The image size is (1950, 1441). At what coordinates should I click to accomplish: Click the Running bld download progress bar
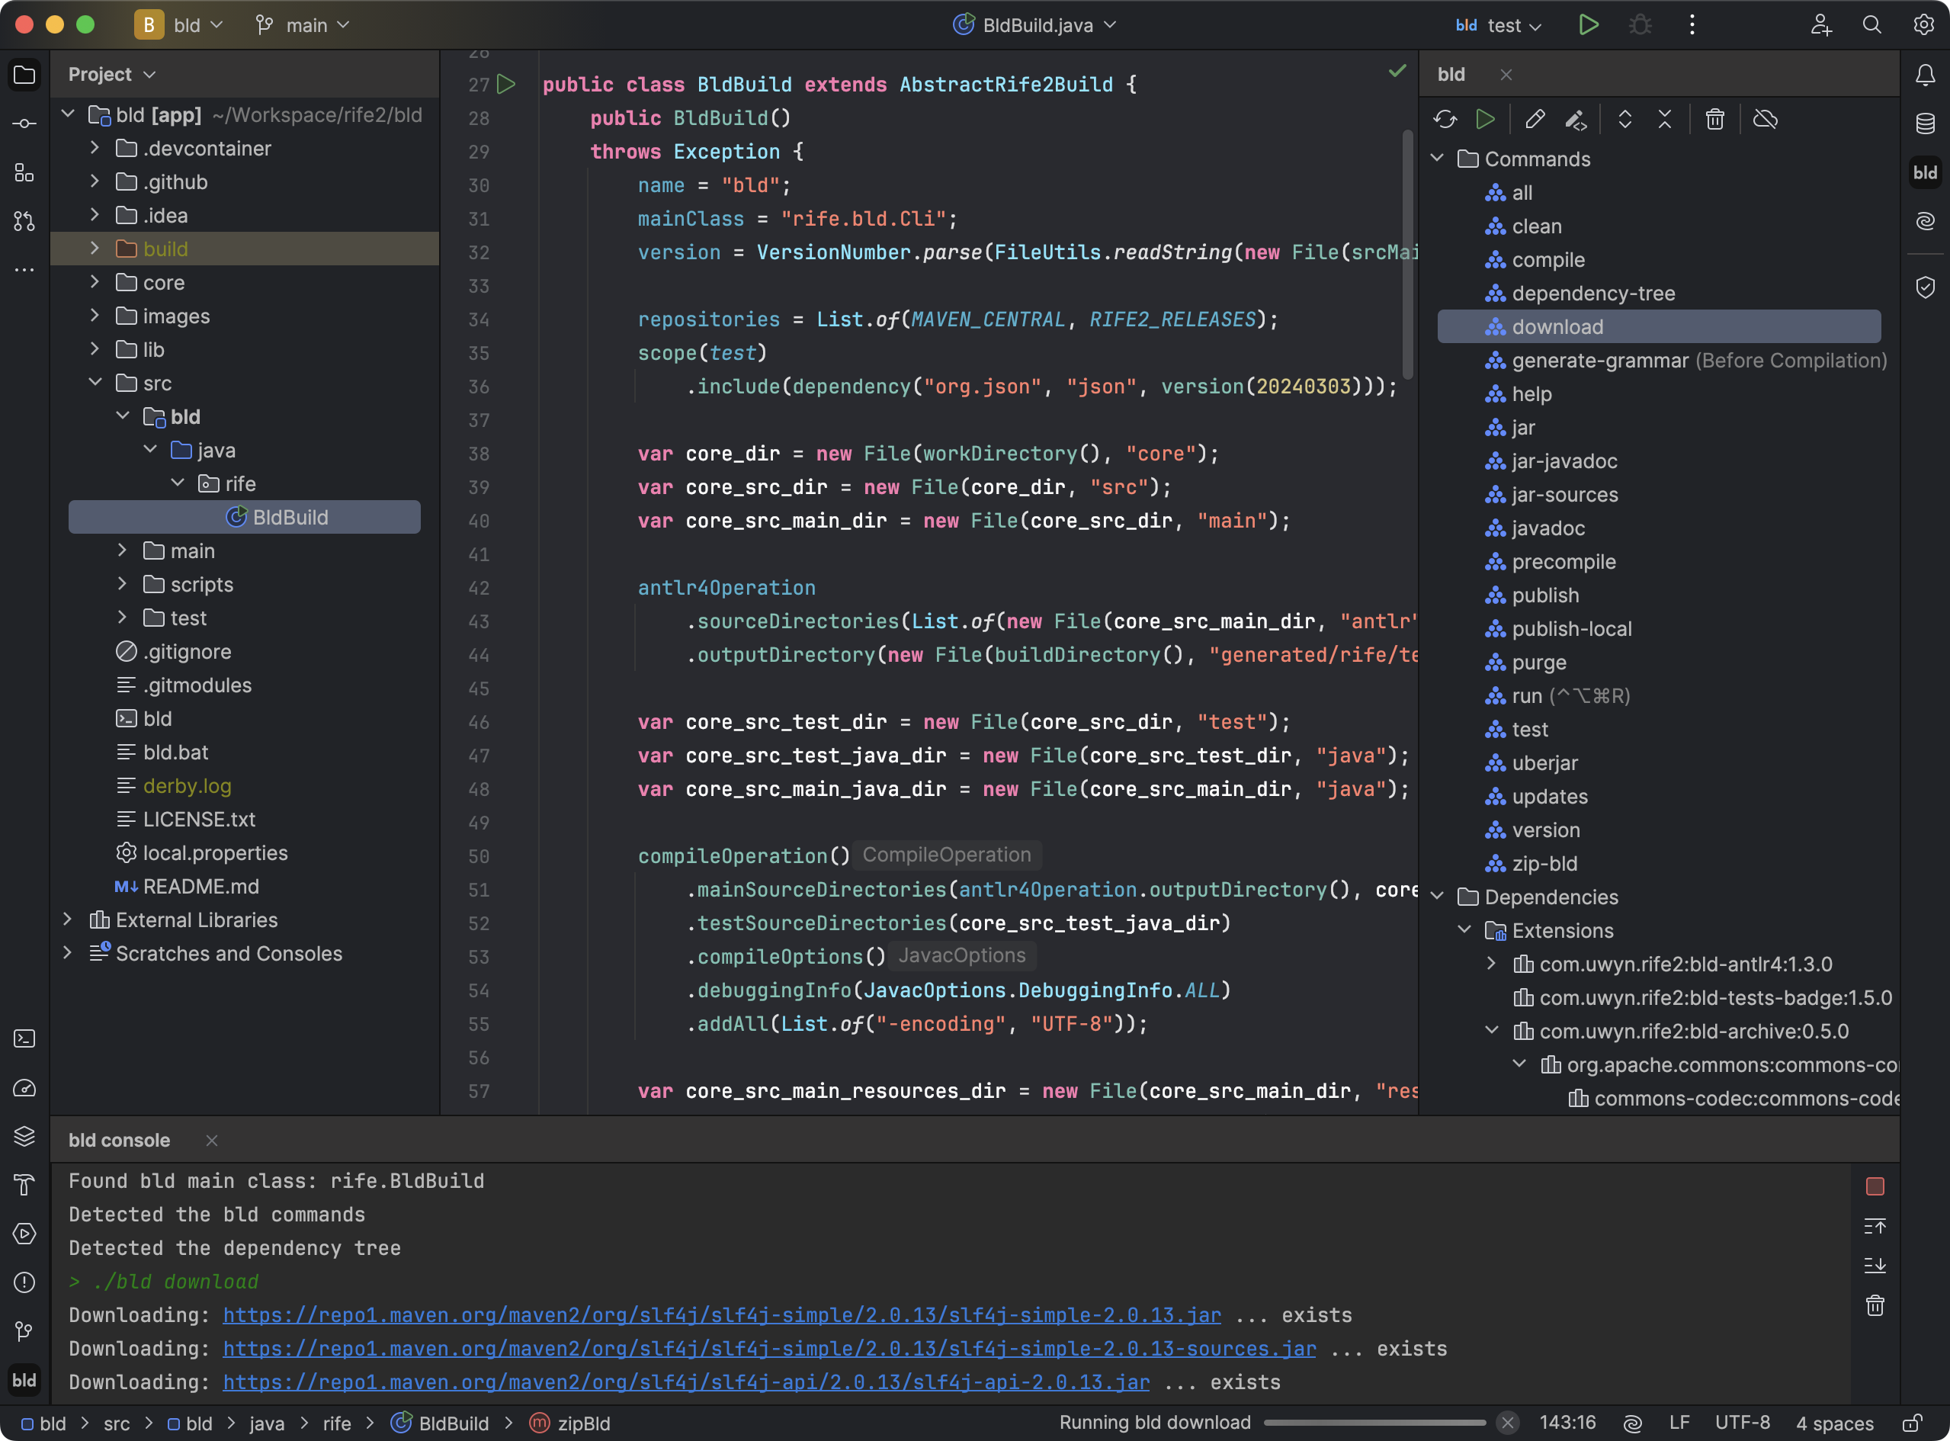coord(1374,1423)
